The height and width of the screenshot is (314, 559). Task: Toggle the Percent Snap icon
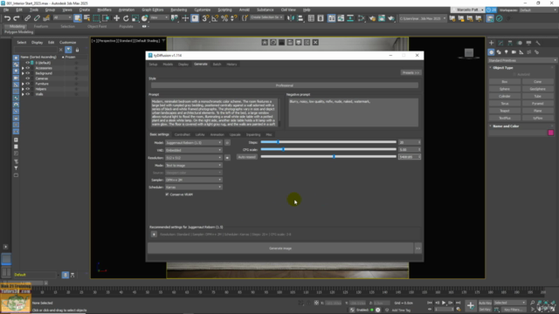(224, 18)
